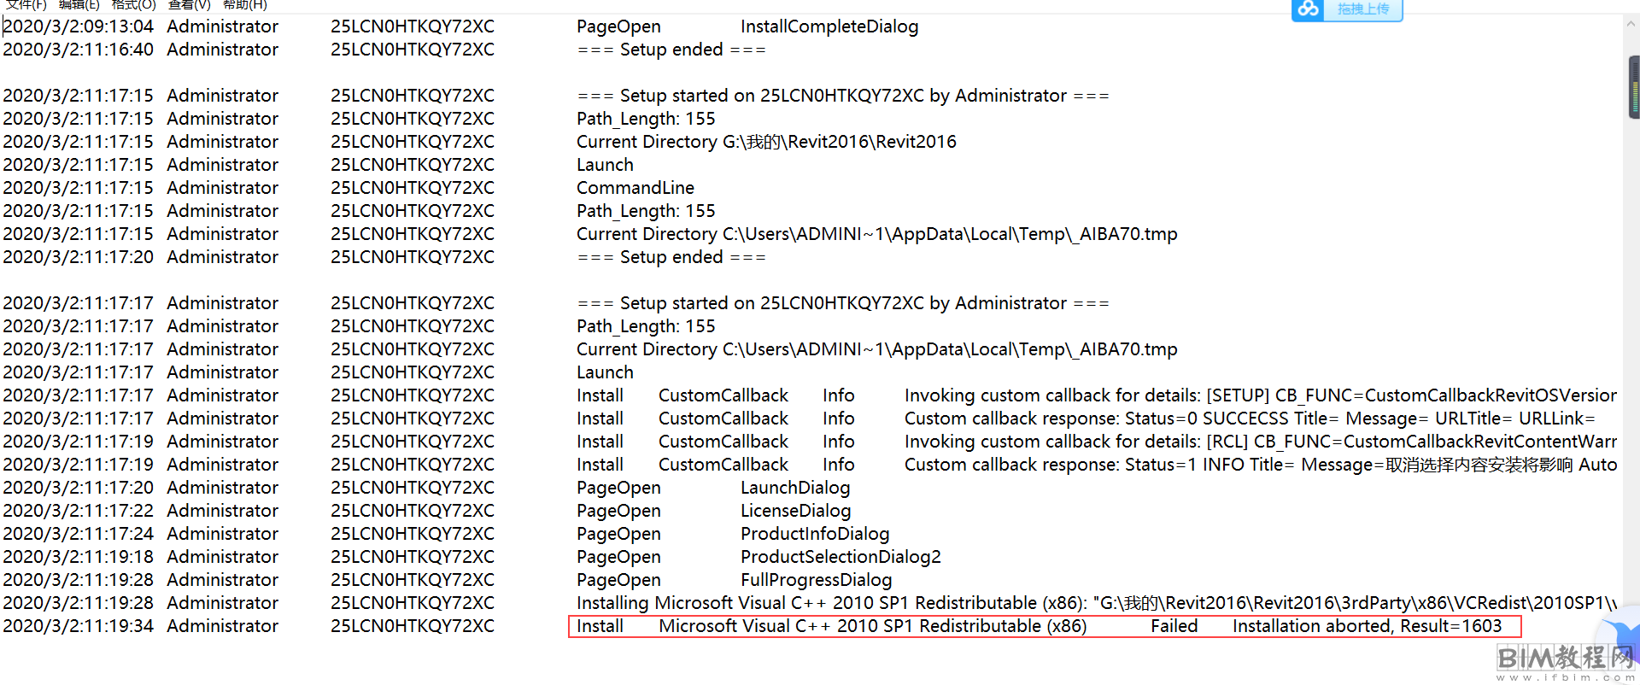
Task: Click the blue cloud upload icon
Action: (1308, 9)
